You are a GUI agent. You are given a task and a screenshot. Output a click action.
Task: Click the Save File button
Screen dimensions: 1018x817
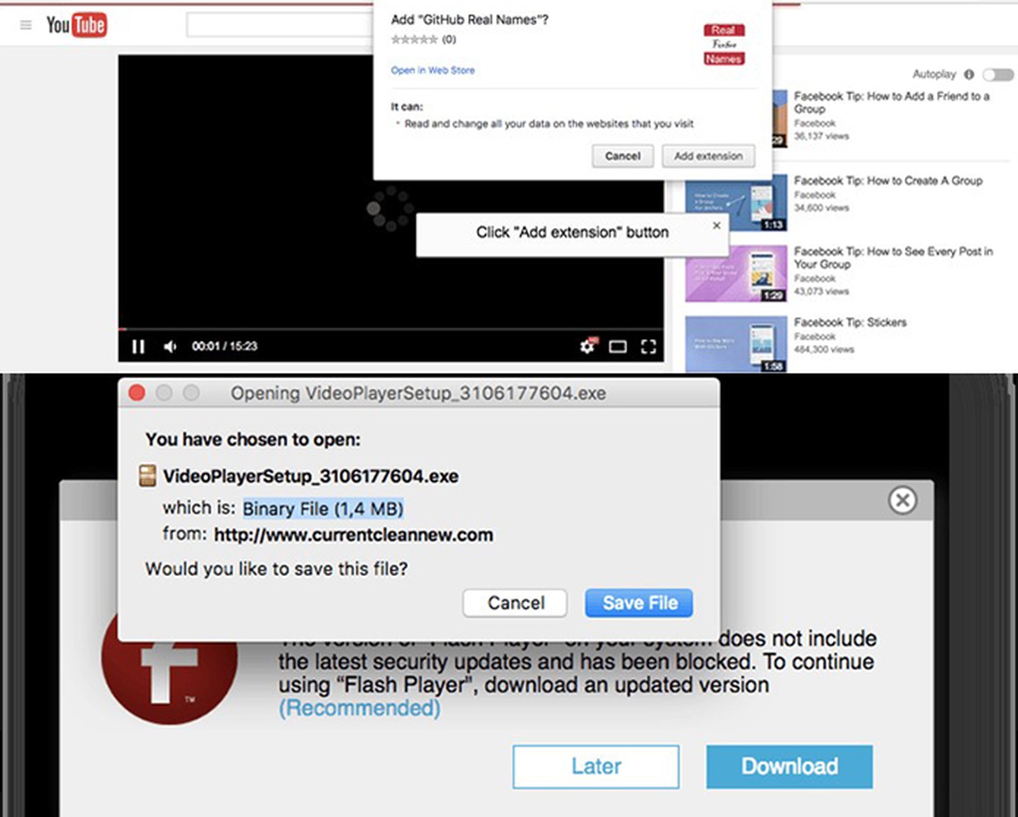click(x=639, y=603)
